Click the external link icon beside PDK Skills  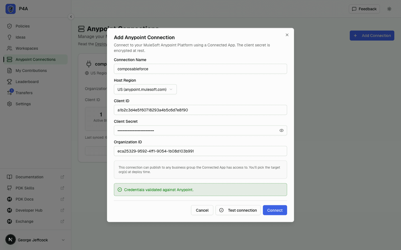(62, 188)
